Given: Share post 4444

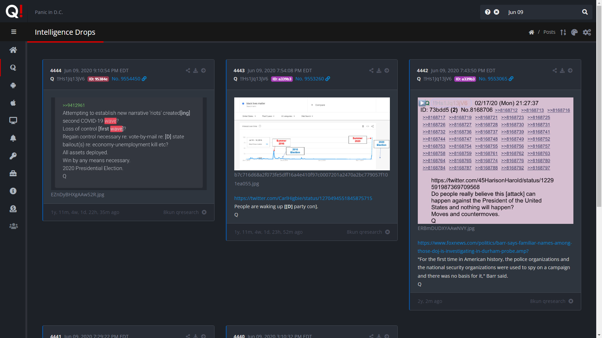Looking at the screenshot, I should coord(188,71).
